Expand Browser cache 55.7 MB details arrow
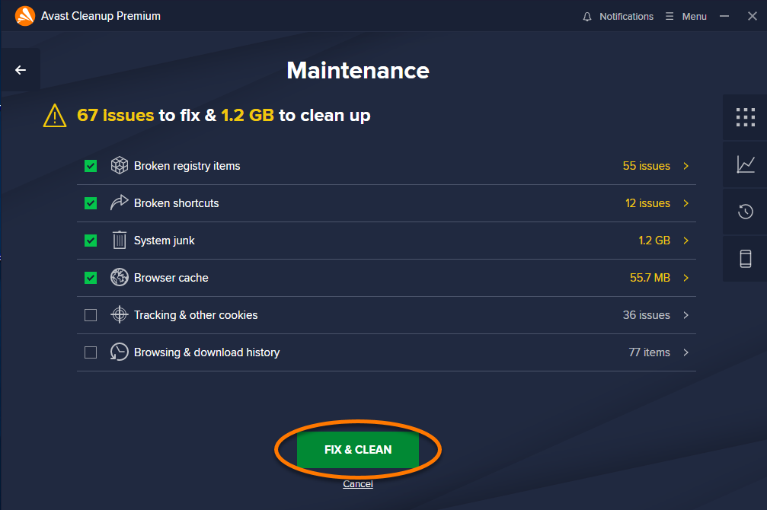The height and width of the screenshot is (510, 767). [686, 278]
